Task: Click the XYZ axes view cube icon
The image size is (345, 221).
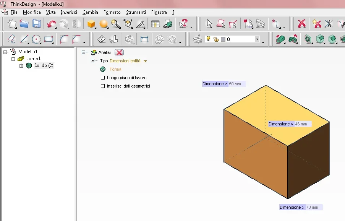Action: [128, 24]
